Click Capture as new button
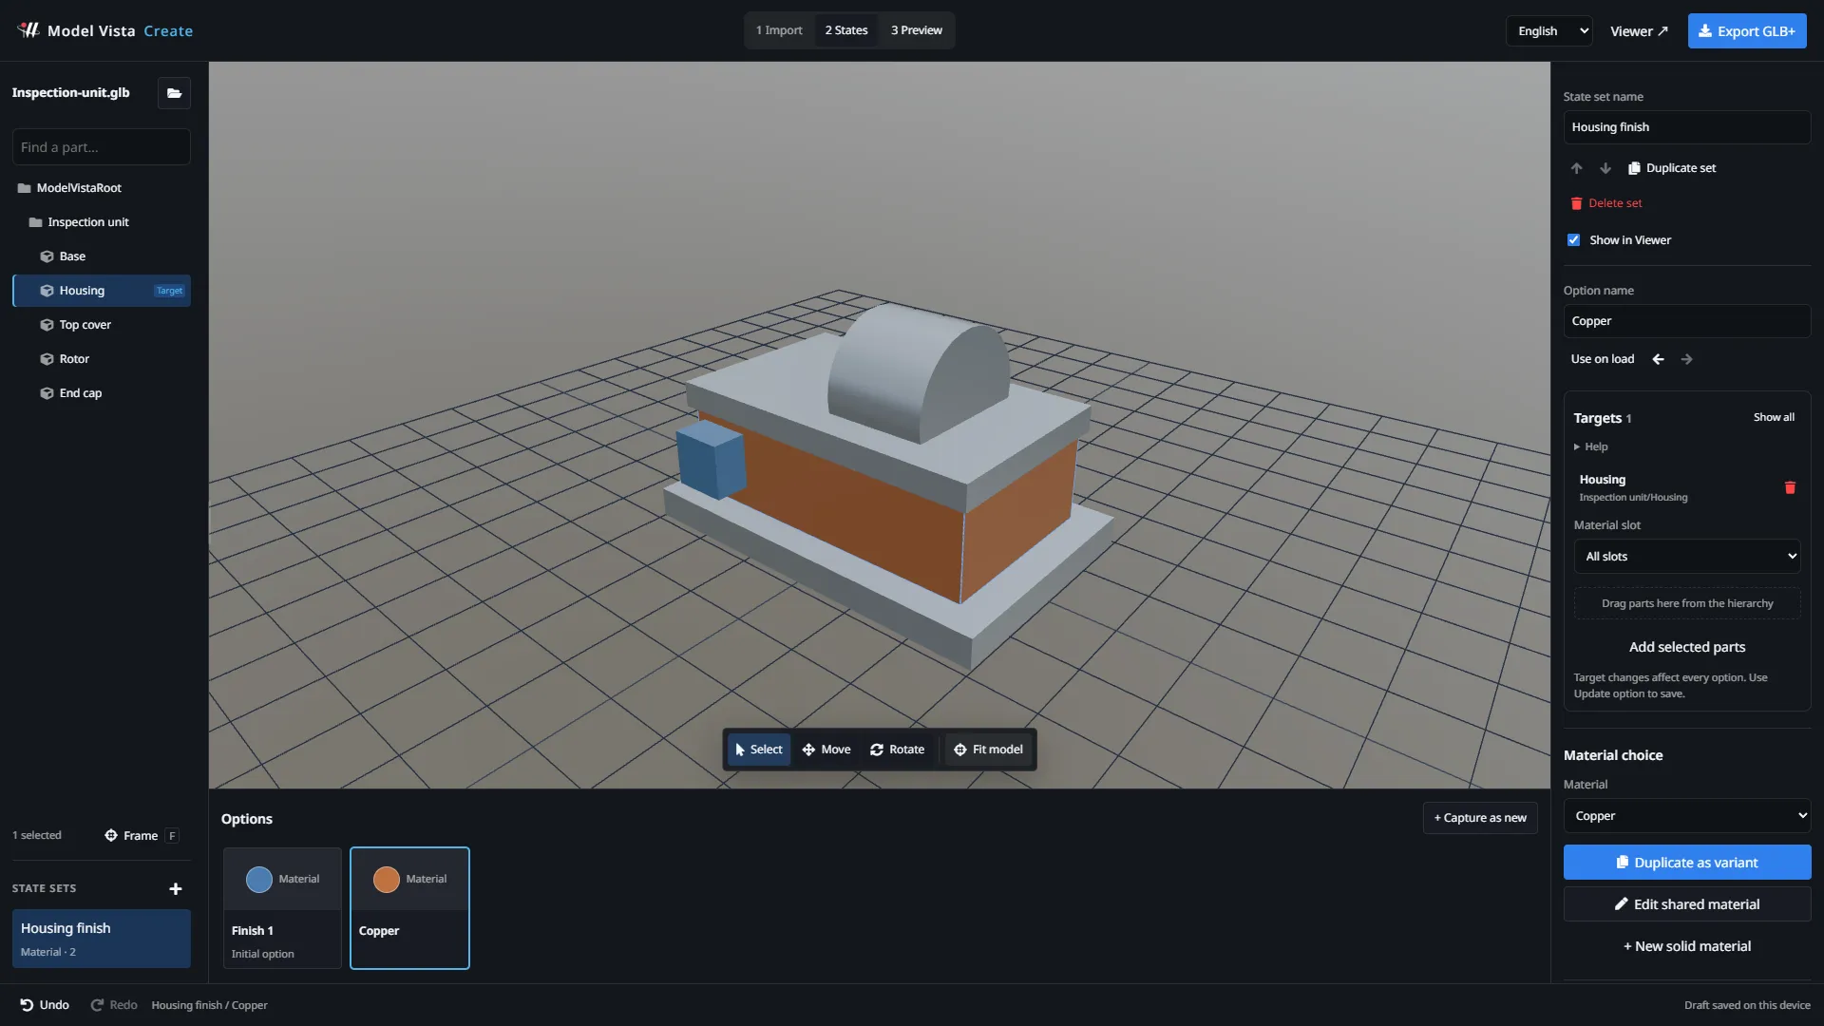 tap(1480, 818)
